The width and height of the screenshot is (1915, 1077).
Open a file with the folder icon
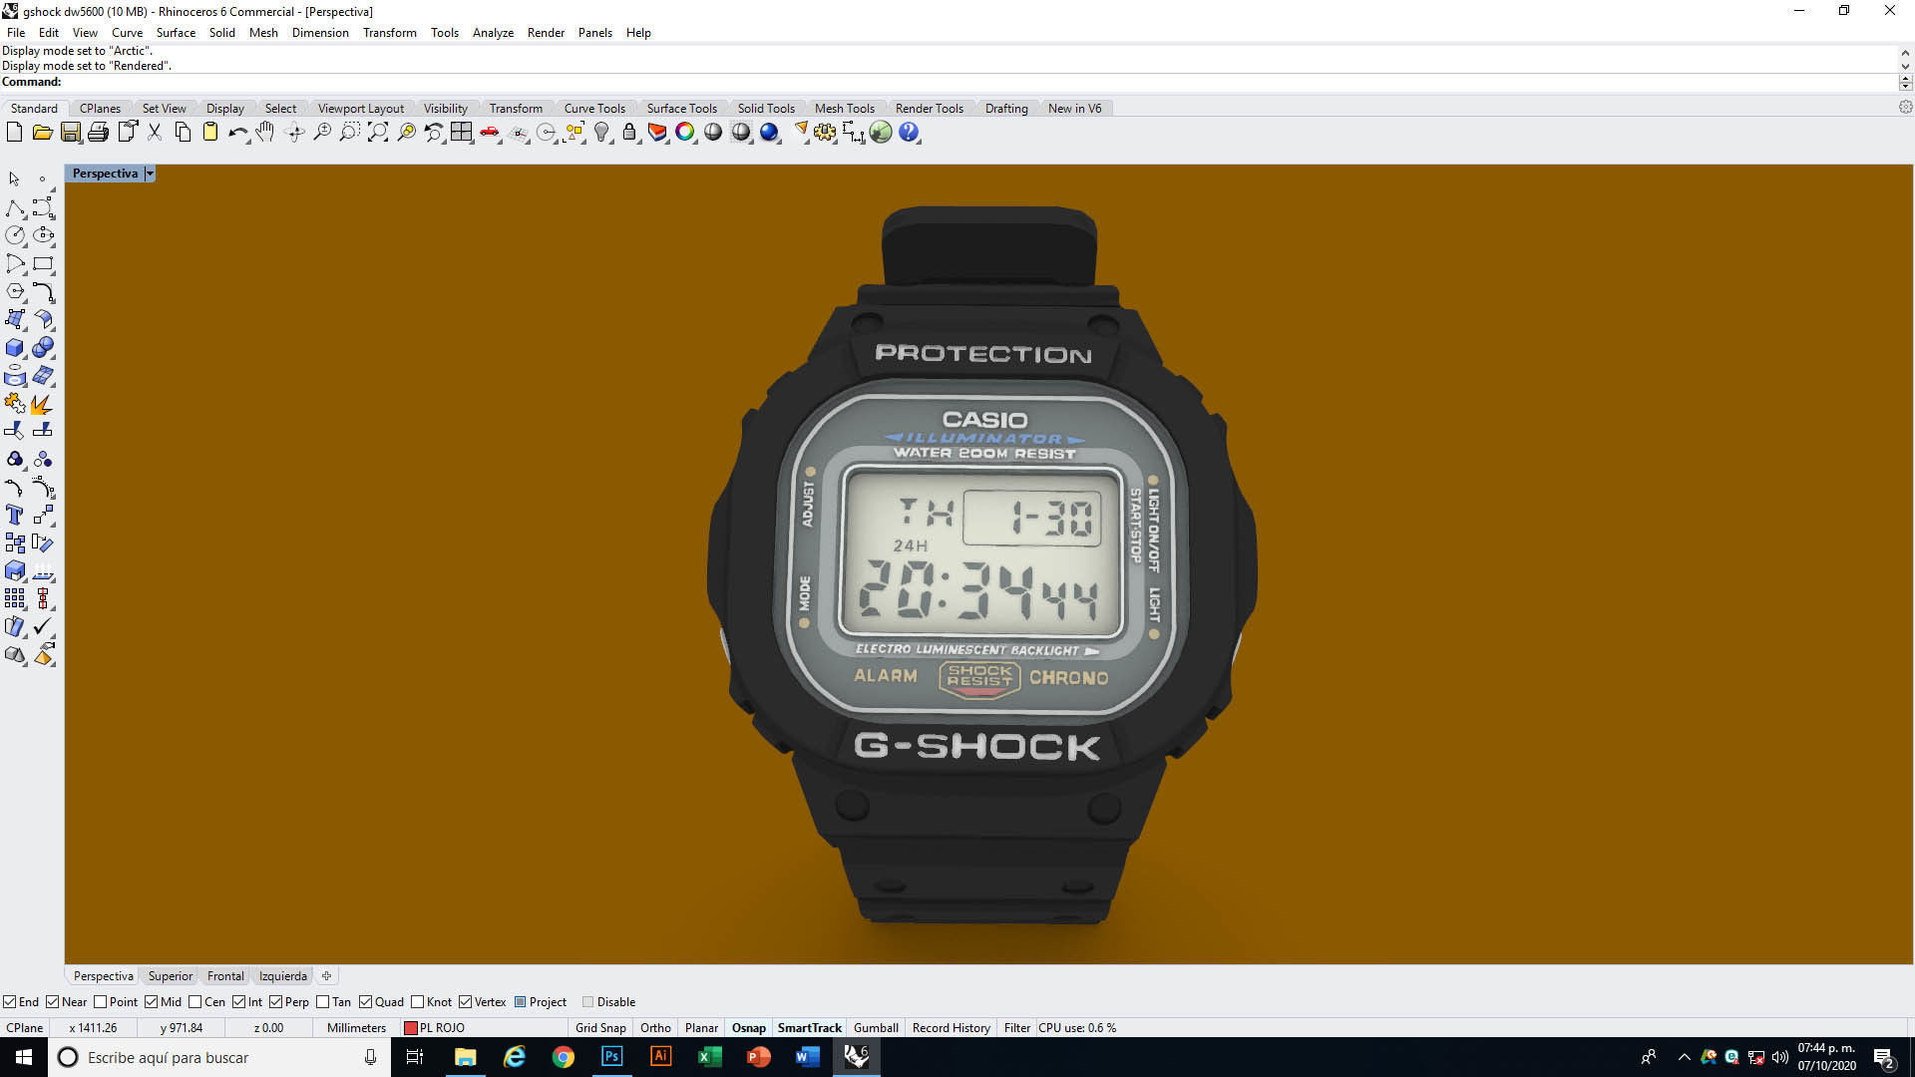click(42, 132)
